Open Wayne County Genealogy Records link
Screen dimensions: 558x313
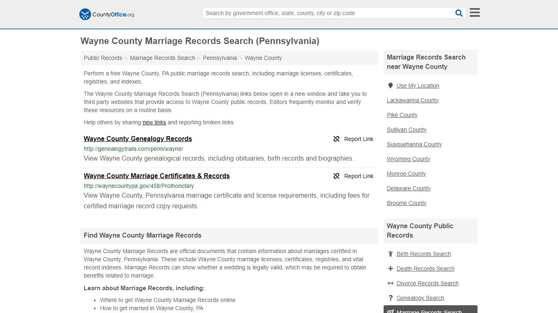point(138,139)
